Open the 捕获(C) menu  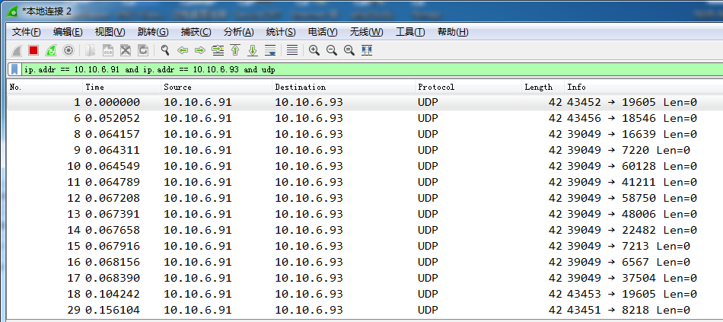point(196,32)
